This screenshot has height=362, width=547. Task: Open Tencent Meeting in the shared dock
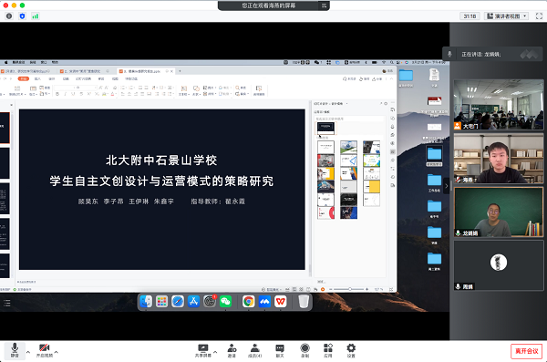pos(264,301)
